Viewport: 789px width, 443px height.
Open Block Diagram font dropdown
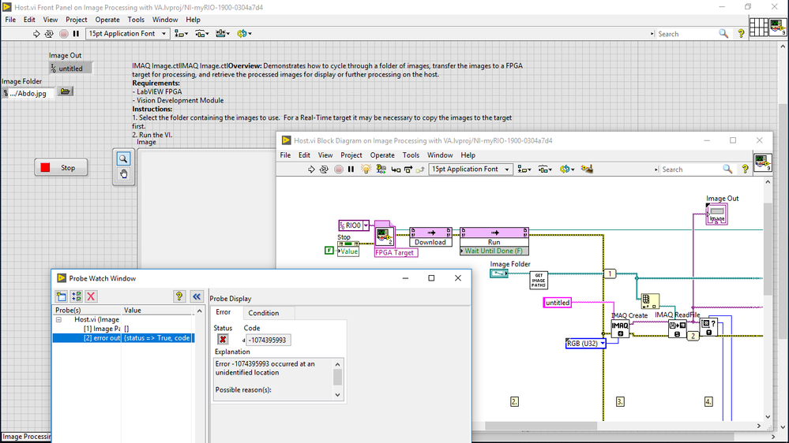(x=470, y=169)
